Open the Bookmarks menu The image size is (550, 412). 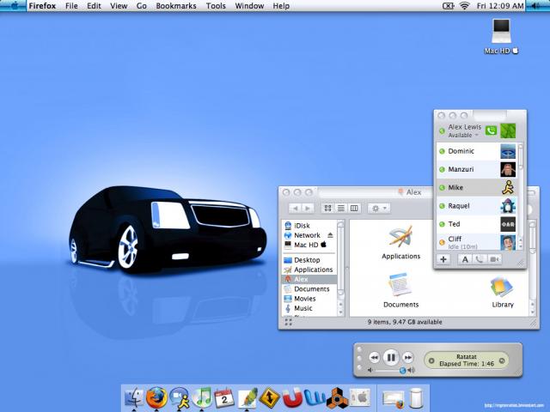click(x=176, y=6)
